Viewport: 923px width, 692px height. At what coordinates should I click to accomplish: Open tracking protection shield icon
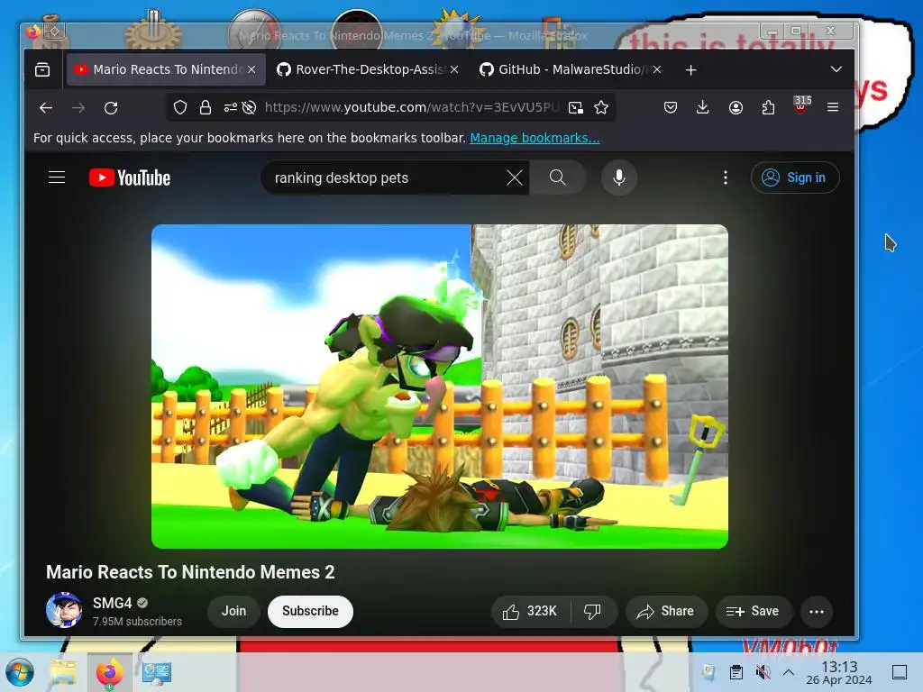coord(180,107)
